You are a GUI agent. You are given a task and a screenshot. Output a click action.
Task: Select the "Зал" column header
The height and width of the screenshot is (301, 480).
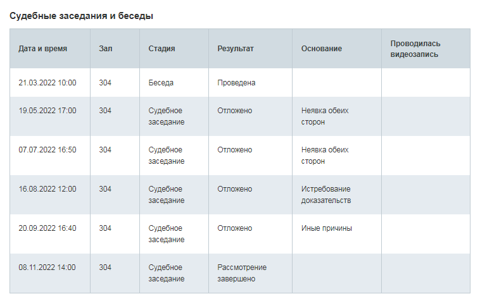105,49
